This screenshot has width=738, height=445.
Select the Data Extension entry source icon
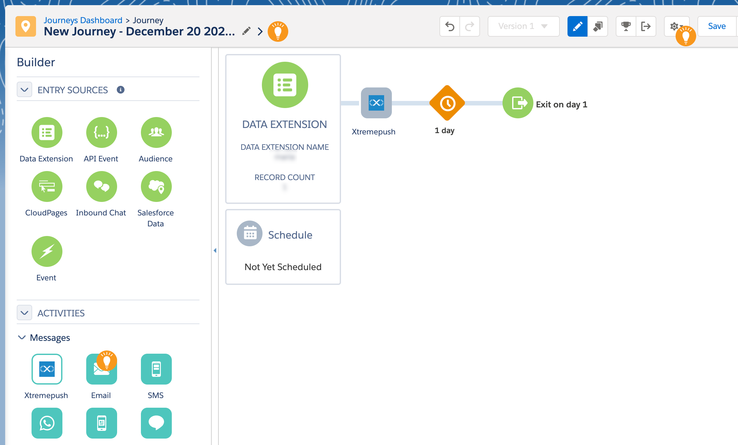(47, 132)
